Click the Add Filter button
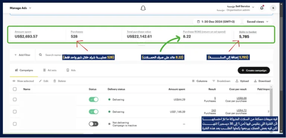286x138 pixels. (22, 55)
